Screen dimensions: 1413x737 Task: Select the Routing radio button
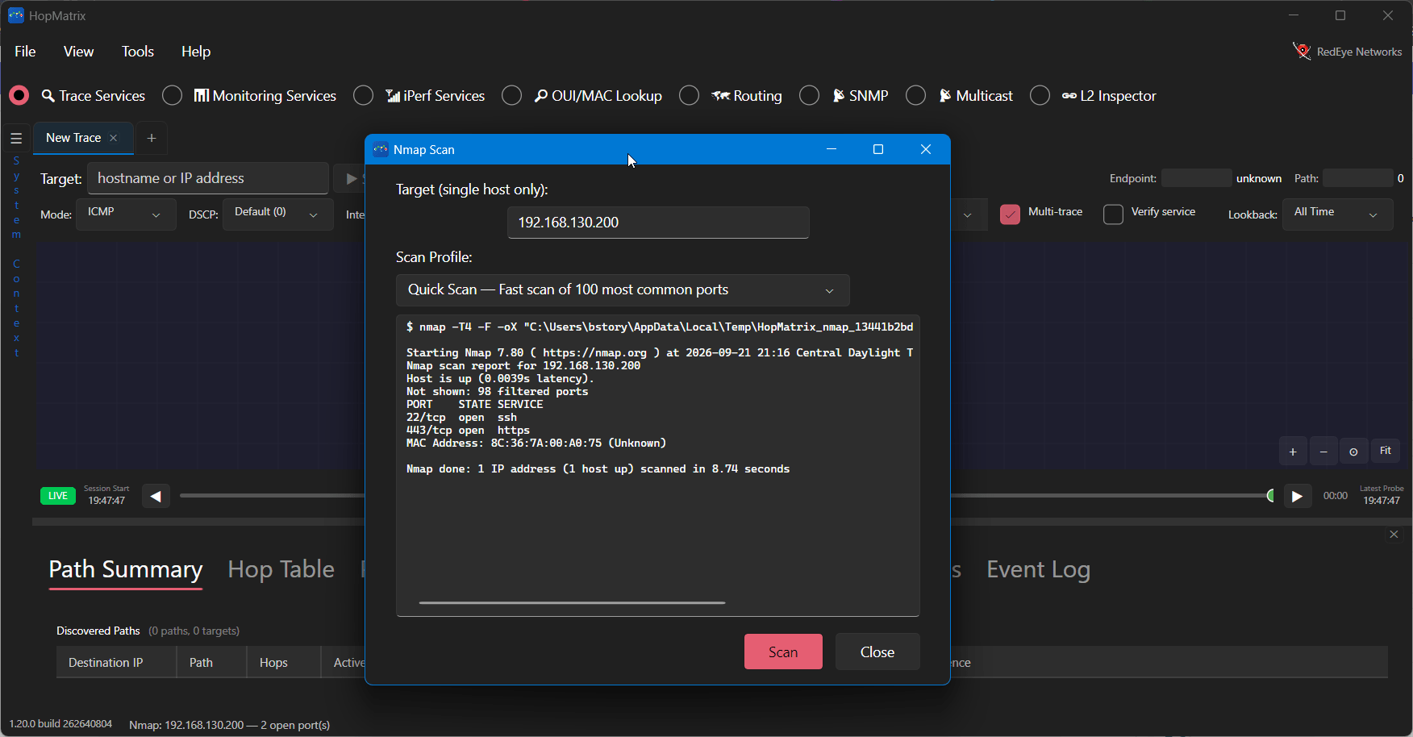(x=689, y=96)
